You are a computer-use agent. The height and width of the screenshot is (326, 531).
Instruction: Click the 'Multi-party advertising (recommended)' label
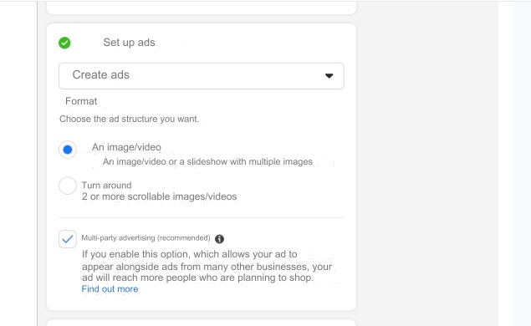(x=146, y=238)
